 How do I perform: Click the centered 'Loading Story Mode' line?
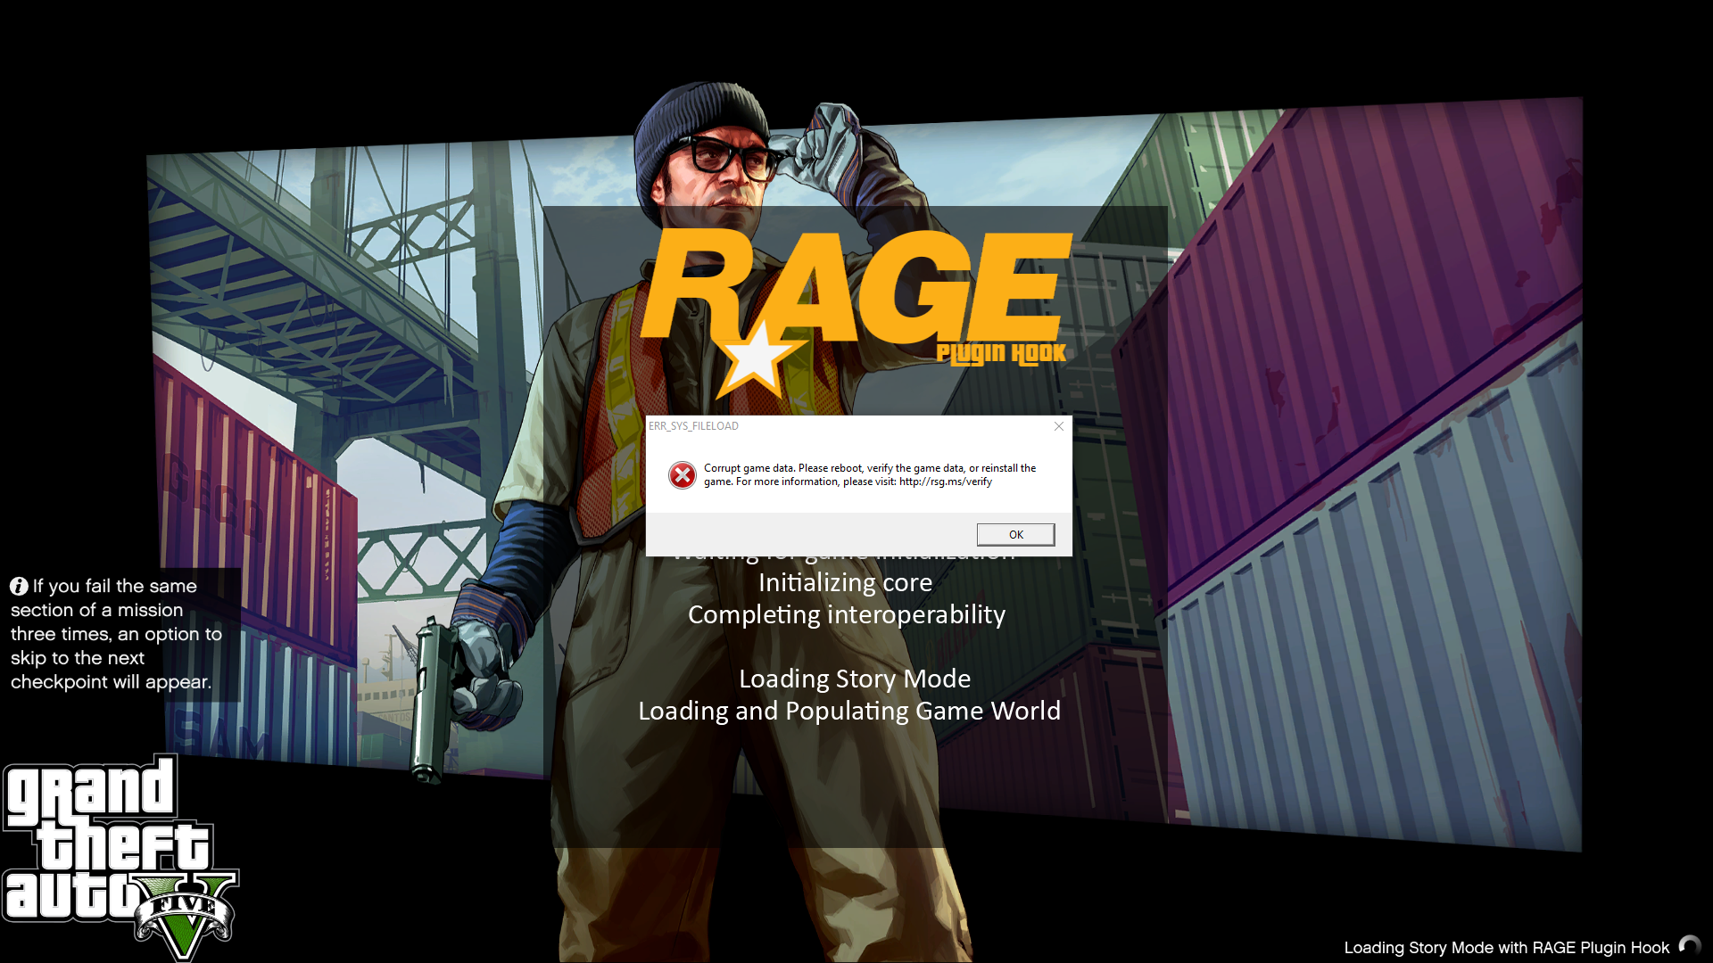[x=854, y=679]
